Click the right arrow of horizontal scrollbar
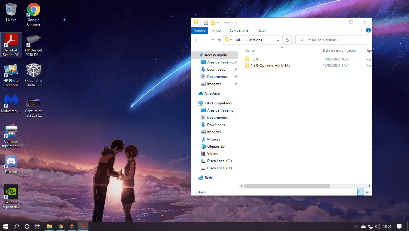The width and height of the screenshot is (409, 231). pyautogui.click(x=369, y=186)
